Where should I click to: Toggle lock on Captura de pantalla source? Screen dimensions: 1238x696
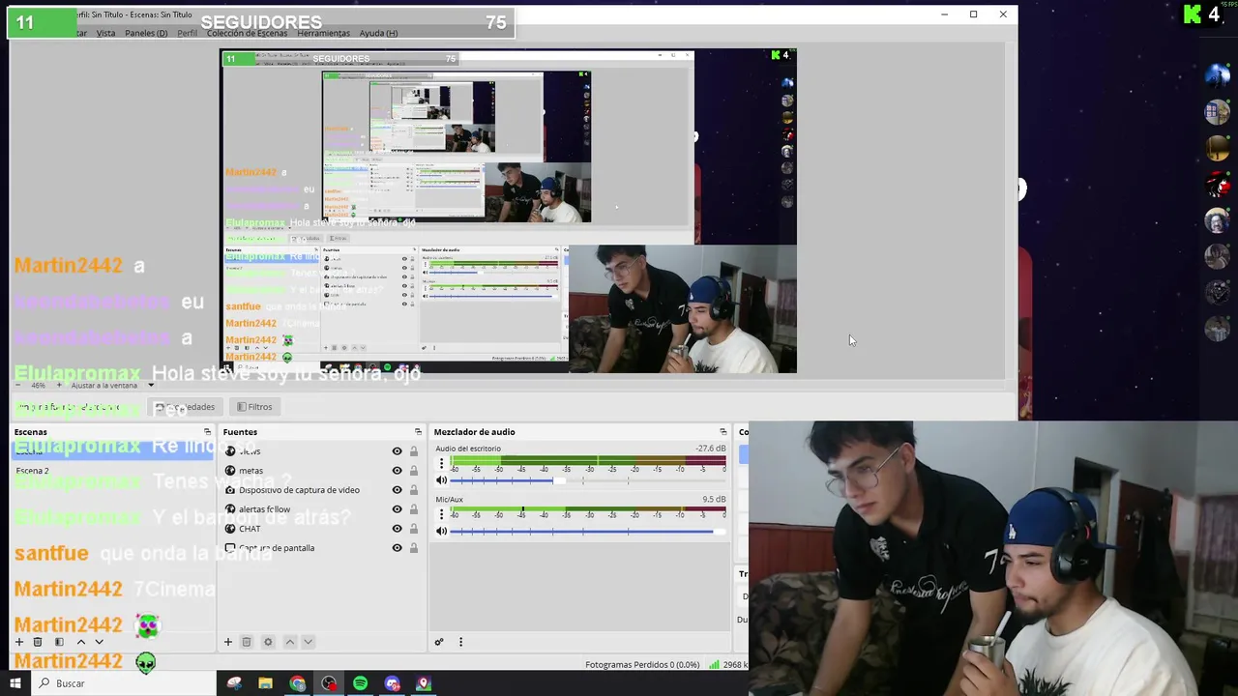coord(414,548)
